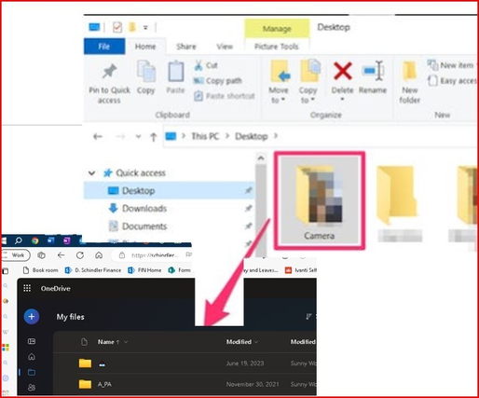This screenshot has width=479, height=398.
Task: Select the Camera folder thumbnail
Action: pyautogui.click(x=320, y=200)
